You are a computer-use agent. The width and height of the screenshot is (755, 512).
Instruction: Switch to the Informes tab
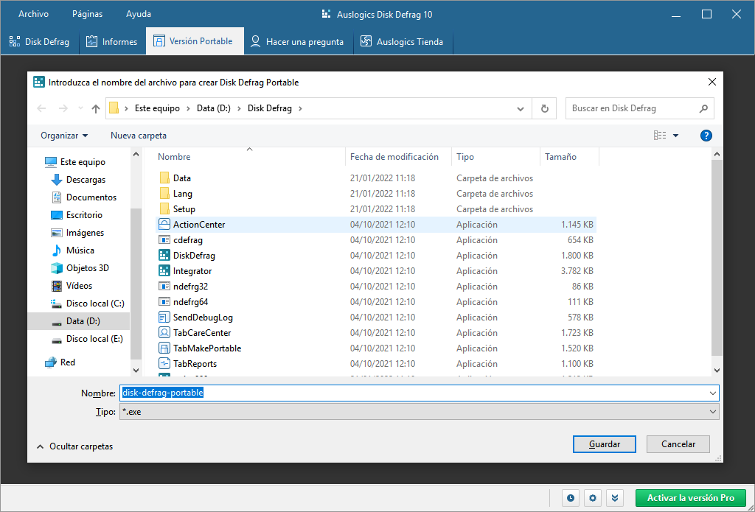[x=112, y=41]
